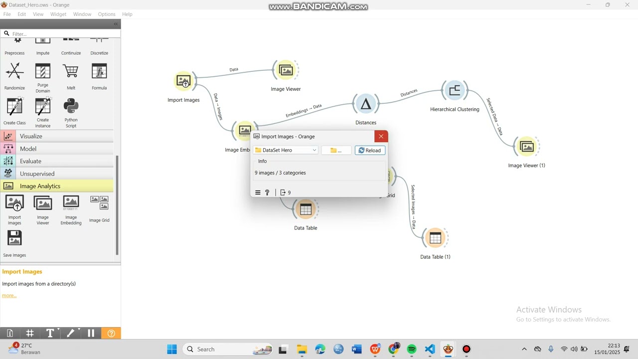This screenshot has width=638, height=359.
Task: Close the Import Images dialog
Action: [x=381, y=136]
